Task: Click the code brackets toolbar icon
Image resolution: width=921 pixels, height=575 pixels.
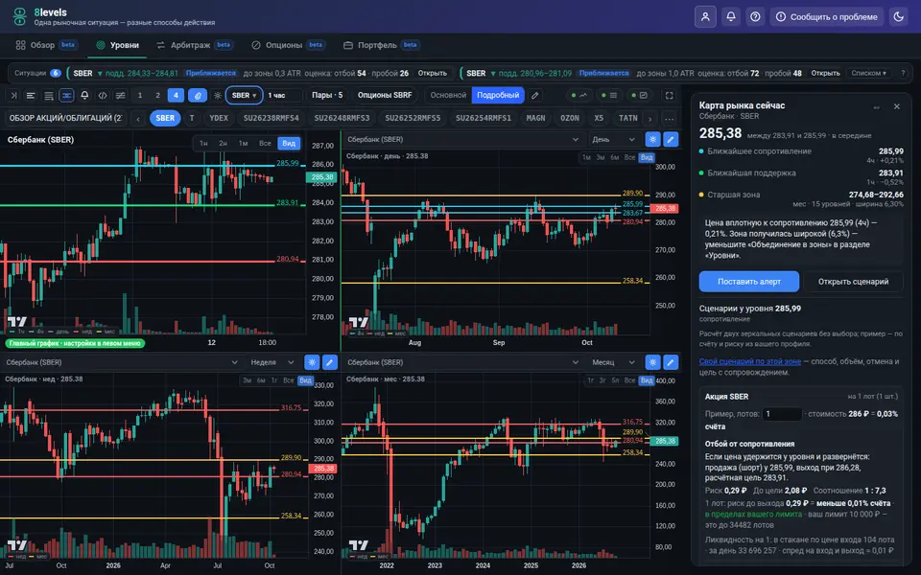Action: click(x=103, y=95)
